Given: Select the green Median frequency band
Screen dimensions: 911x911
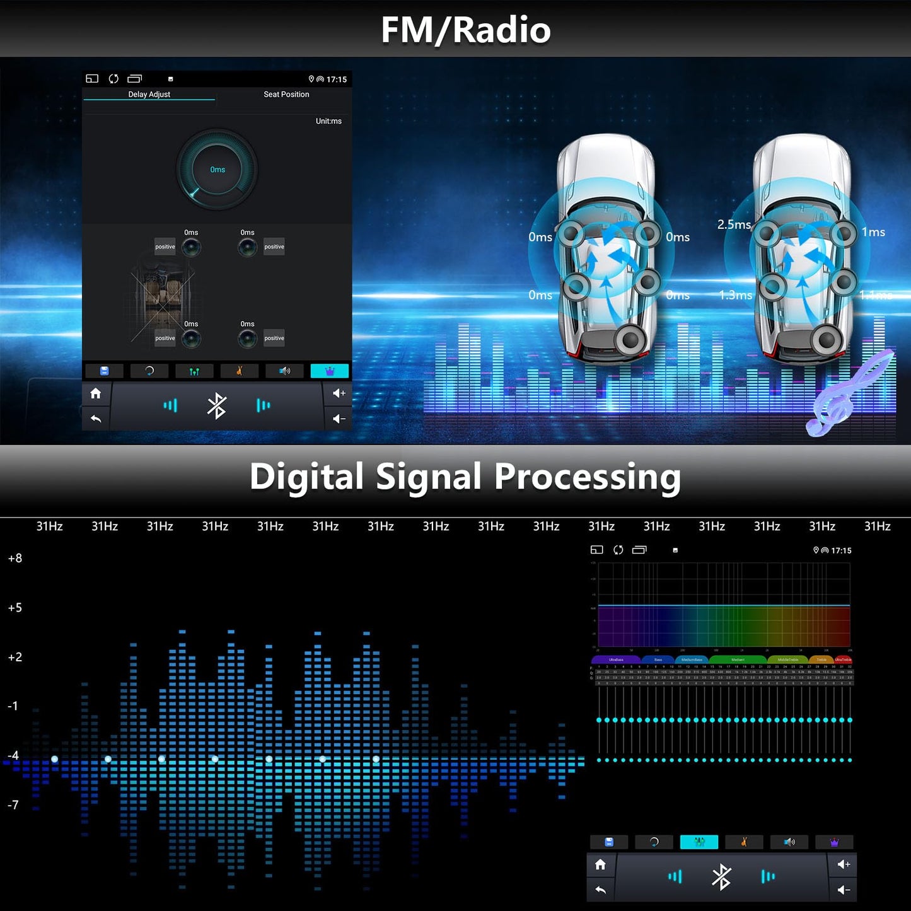Looking at the screenshot, I should click(738, 659).
